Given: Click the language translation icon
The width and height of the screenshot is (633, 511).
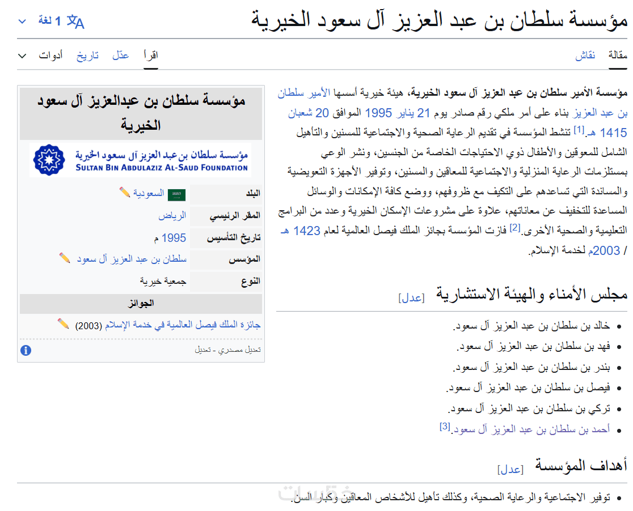Looking at the screenshot, I should point(75,22).
